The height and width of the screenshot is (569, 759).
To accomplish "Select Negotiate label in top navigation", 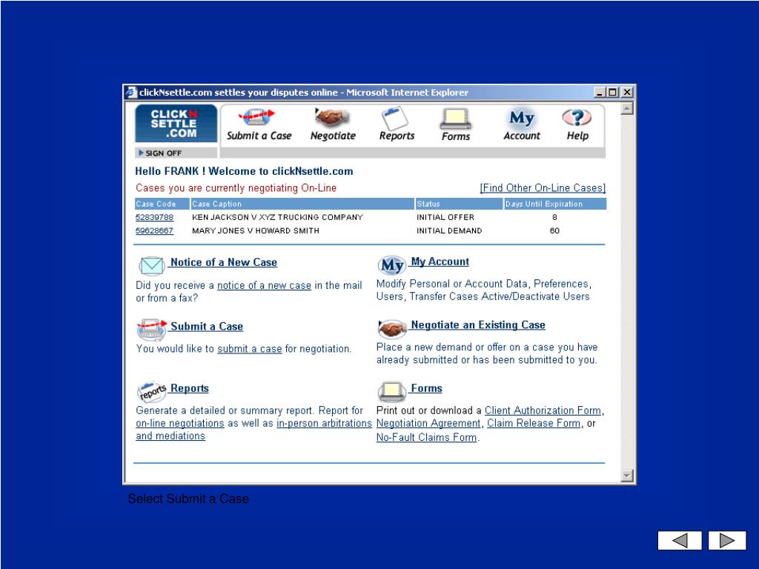I will [x=333, y=136].
